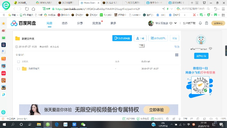This screenshot has width=227, height=128.
Task: Click the 举报 report button
Action: [x=174, y=38]
